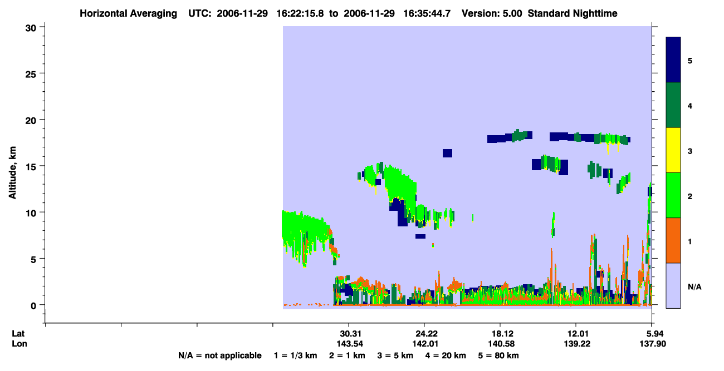724x371 pixels.
Task: Click the altitude tick label '10'
Action: pyautogui.click(x=32, y=212)
